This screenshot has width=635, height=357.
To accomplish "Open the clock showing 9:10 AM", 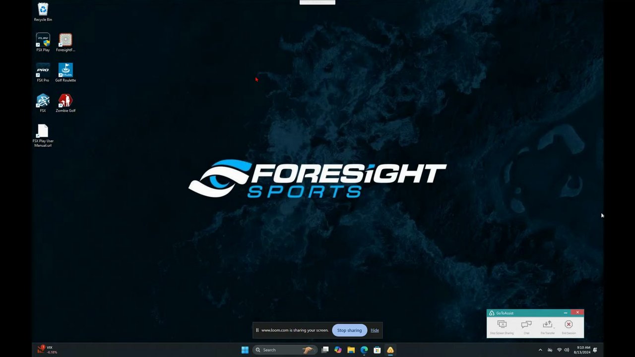I will 583,350.
